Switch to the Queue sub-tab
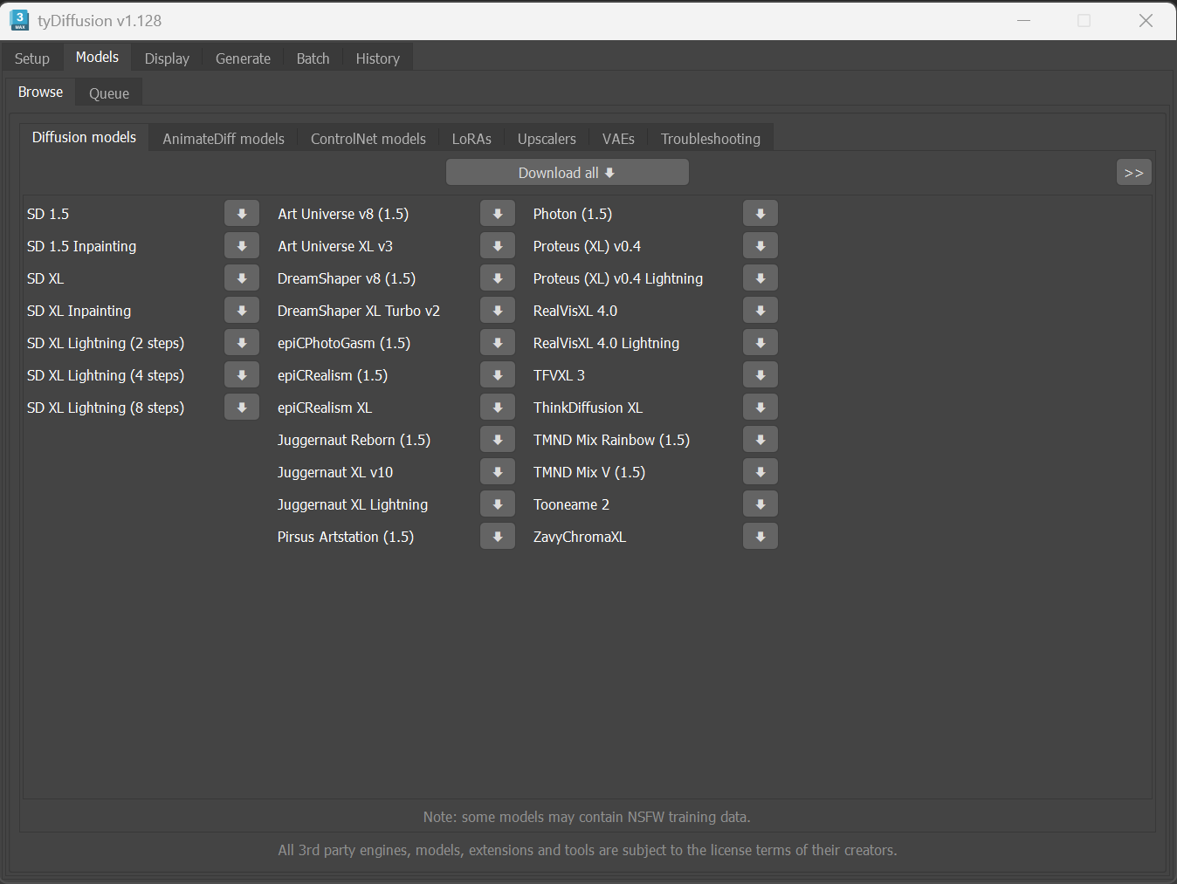The height and width of the screenshot is (884, 1177). click(109, 93)
